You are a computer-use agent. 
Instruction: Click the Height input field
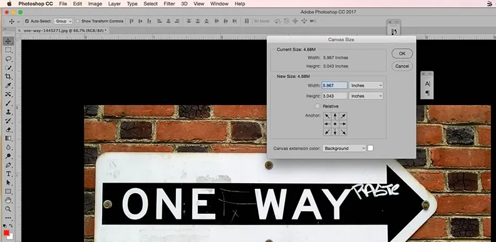click(x=334, y=96)
